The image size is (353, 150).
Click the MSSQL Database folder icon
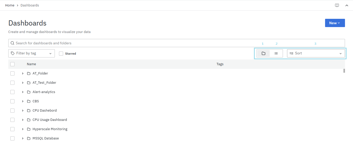(x=29, y=138)
